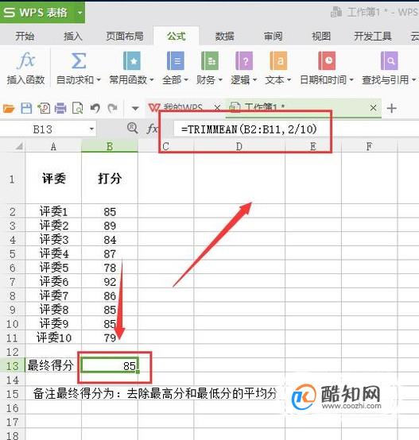Switch to the 数据 ribbon tab

(x=224, y=37)
